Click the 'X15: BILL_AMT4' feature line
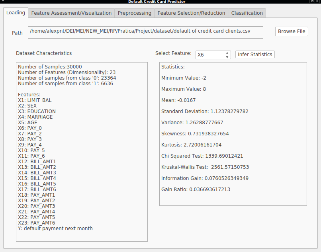The width and height of the screenshot is (321, 252). pos(37,178)
